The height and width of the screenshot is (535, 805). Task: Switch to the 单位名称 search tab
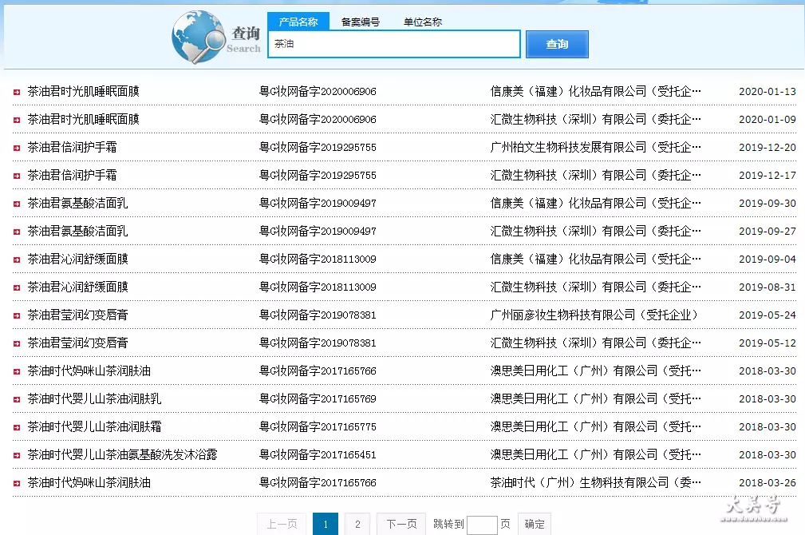click(423, 22)
